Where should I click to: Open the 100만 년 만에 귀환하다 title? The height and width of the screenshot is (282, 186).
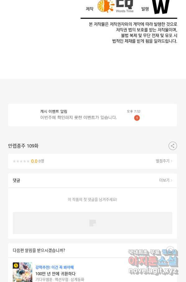click(55, 274)
